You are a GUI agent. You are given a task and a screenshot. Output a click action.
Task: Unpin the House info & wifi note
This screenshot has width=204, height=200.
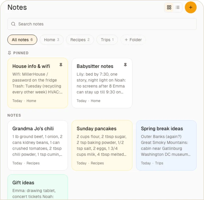point(61,65)
